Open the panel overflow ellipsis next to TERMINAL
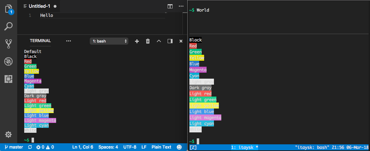 (x=69, y=41)
